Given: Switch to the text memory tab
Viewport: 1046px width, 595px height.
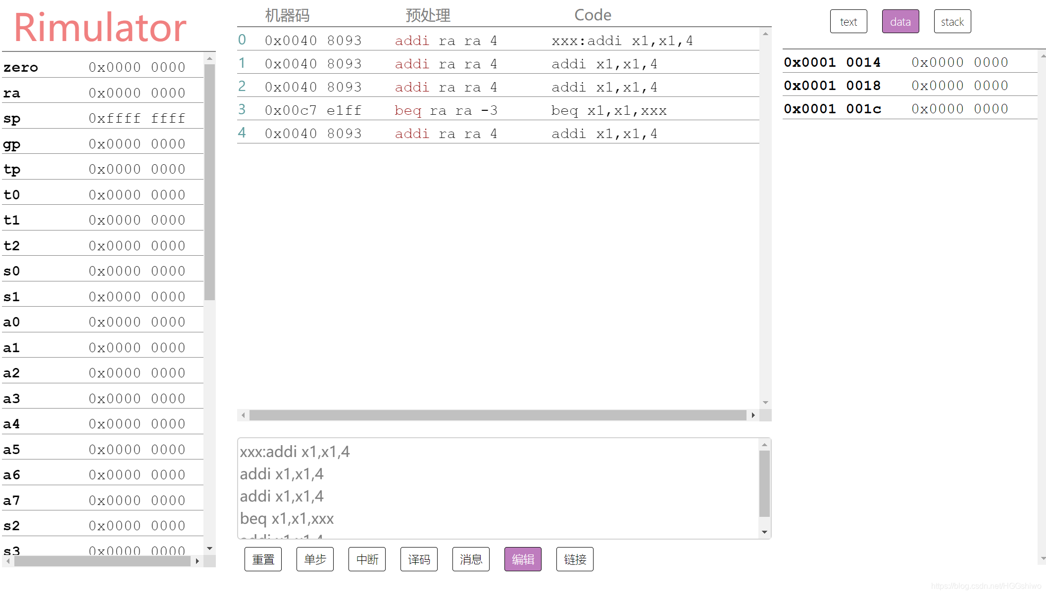Looking at the screenshot, I should coord(848,21).
